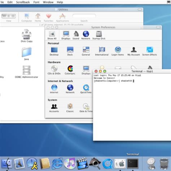Select Disk Copy in Utilities window
This screenshot has height=171, width=171.
27,36
